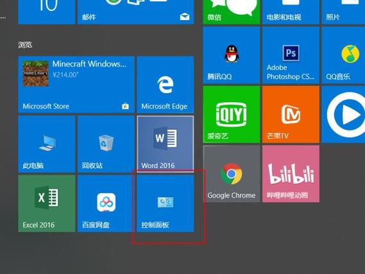Open the Excel 2016 tile
This screenshot has height=274, width=365.
coord(47,203)
